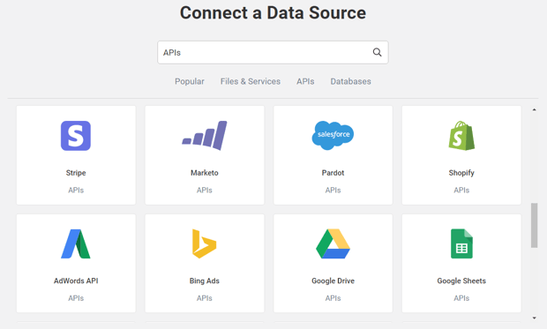
Task: Click the scrollbar down arrow
Action: click(x=534, y=318)
